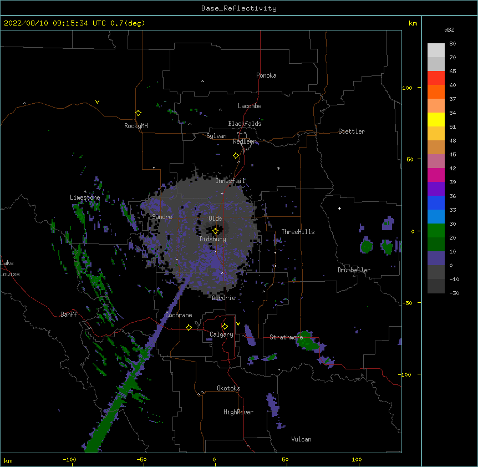Click the Didsbury city label

point(213,239)
